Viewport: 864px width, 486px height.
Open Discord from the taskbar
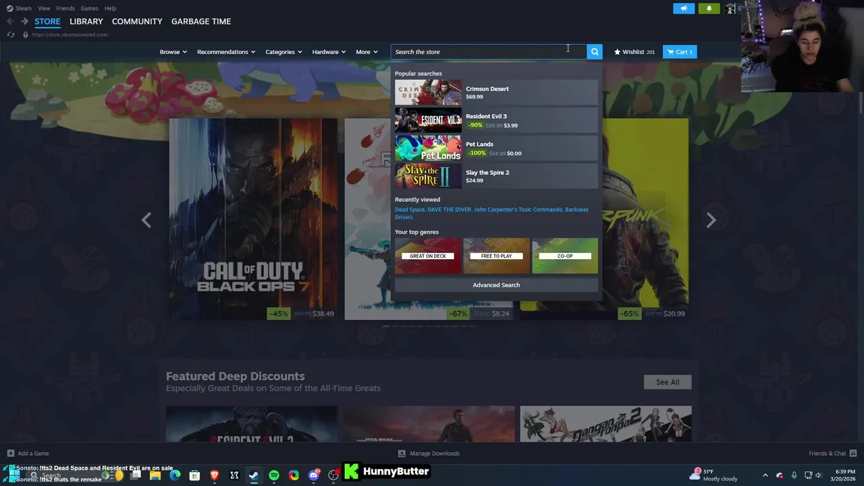pos(314,476)
